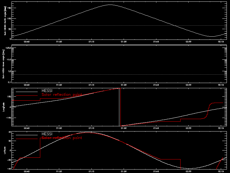Click 01:00 time label under Sun-HESSI-Earth plot

pos(59,42)
